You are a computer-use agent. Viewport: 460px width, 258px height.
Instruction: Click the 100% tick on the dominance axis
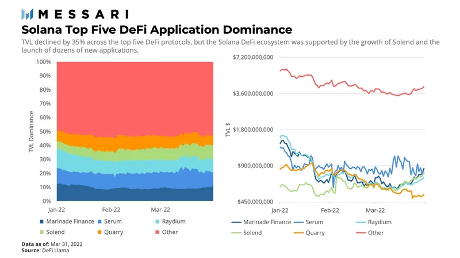coord(44,62)
